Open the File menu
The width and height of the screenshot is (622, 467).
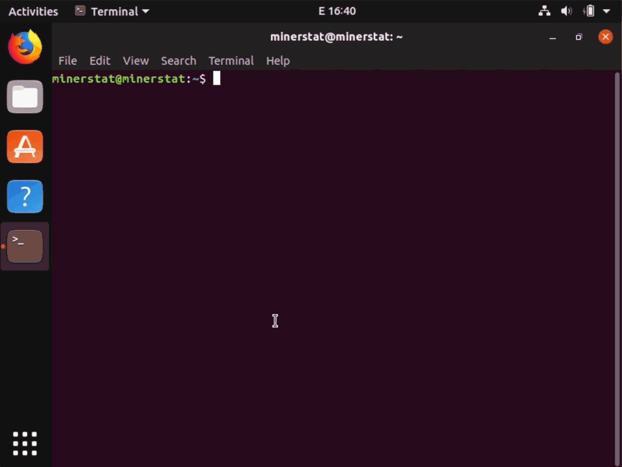(67, 61)
